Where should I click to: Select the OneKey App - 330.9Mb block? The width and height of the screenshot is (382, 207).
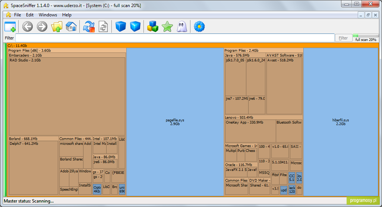tap(250, 131)
